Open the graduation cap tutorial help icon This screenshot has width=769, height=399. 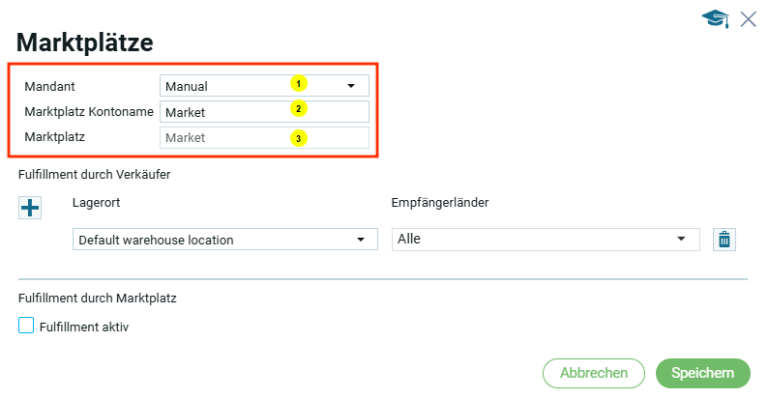pyautogui.click(x=715, y=19)
